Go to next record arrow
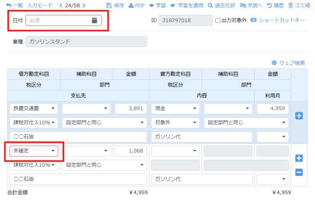Viewport: 315px width, 200px height. coord(84,6)
